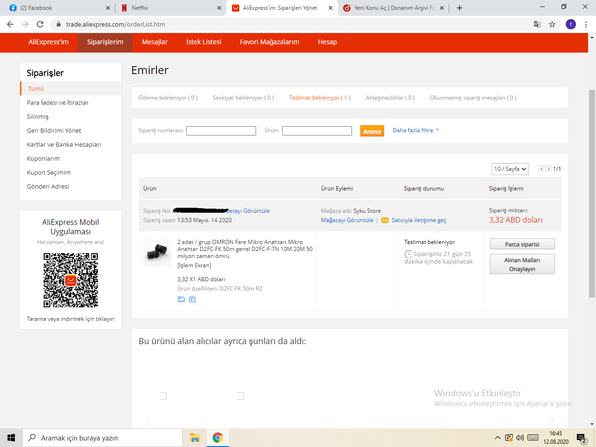Open the Detayı Görüntüle order link
This screenshot has height=447, width=596.
coord(248,211)
